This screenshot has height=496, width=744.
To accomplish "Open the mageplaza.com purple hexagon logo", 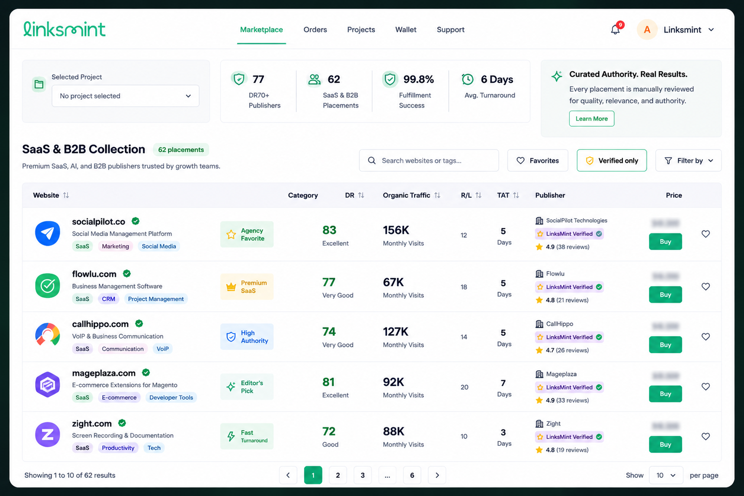I will coord(47,385).
